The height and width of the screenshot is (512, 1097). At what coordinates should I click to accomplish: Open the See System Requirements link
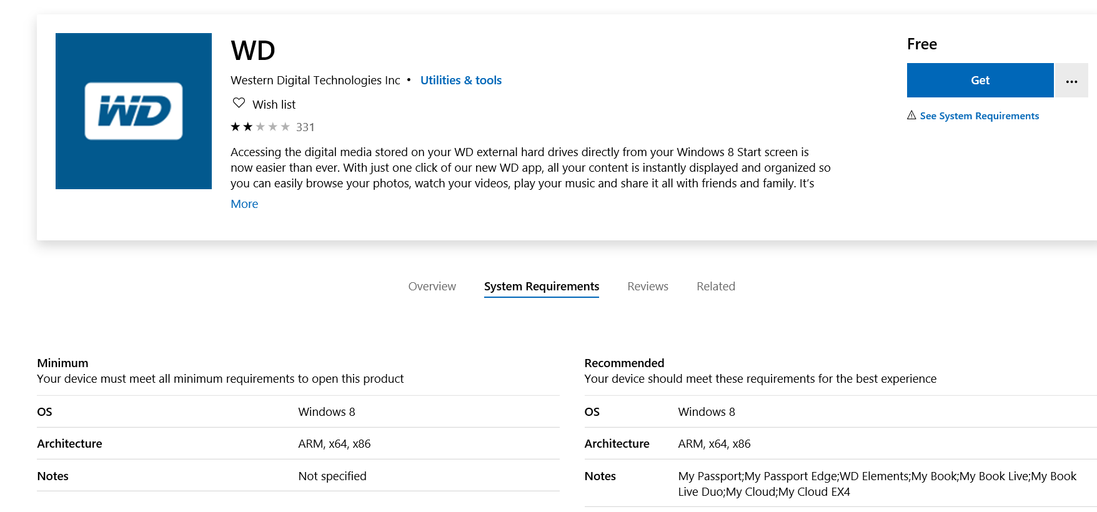pos(979,116)
